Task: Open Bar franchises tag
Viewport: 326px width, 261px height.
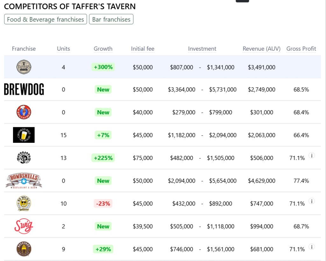Action: pos(111,19)
